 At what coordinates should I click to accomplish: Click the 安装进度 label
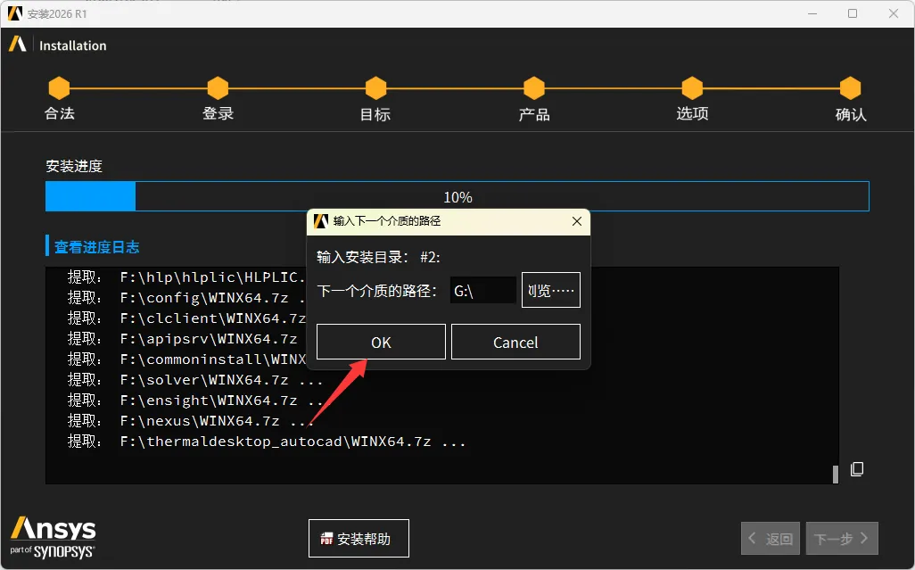point(74,166)
